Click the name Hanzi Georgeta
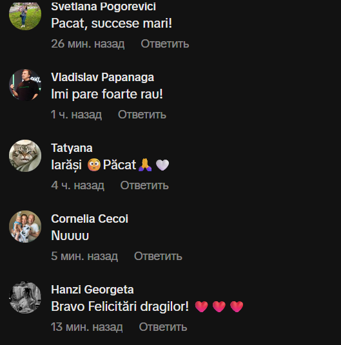Image resolution: width=341 pixels, height=345 pixels. click(x=92, y=290)
